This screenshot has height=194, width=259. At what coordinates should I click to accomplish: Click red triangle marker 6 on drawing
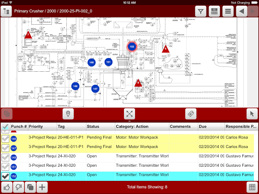coord(165,49)
